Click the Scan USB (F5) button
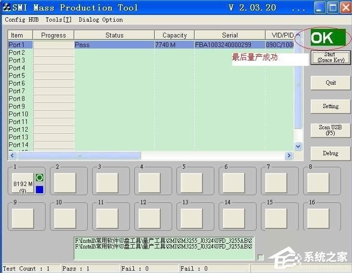Viewport: 352px width, 273px height. click(330, 130)
